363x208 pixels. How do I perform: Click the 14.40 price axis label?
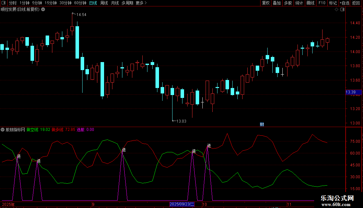click(x=355, y=23)
